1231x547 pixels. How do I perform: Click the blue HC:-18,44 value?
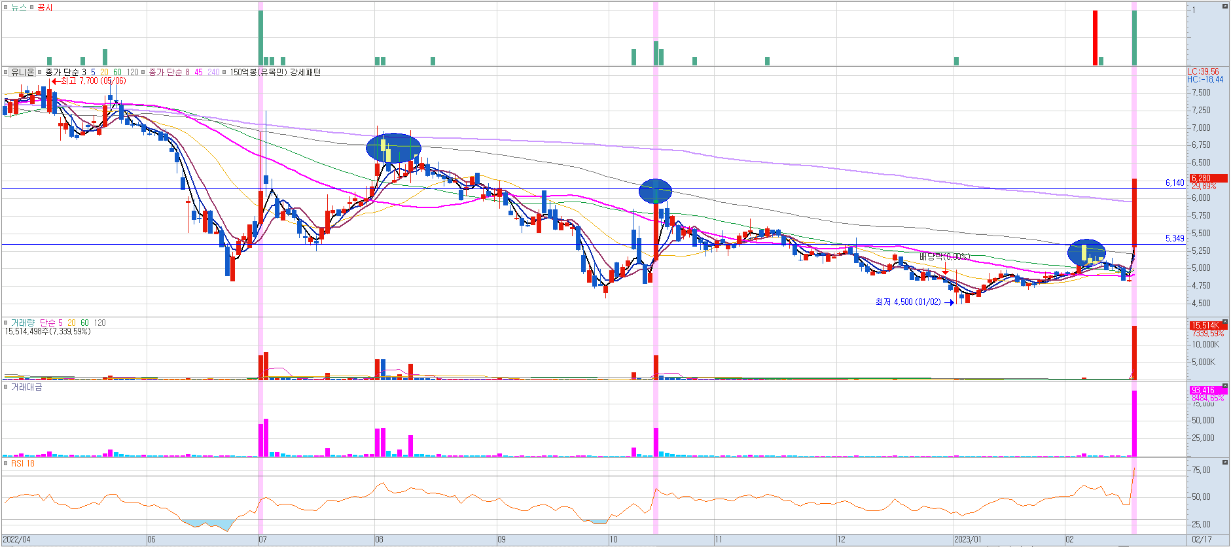[x=1205, y=79]
